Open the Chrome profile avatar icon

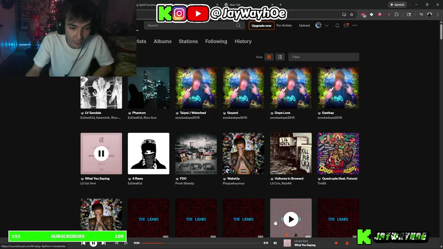click(x=430, y=15)
